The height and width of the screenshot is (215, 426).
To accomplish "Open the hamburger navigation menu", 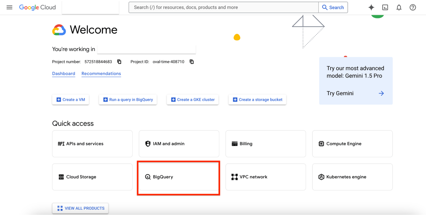I will (x=9, y=7).
